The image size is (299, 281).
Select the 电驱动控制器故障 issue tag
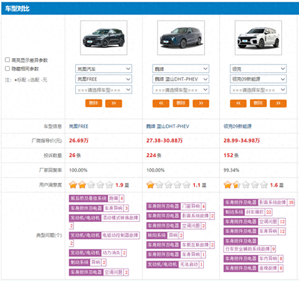(104, 235)
